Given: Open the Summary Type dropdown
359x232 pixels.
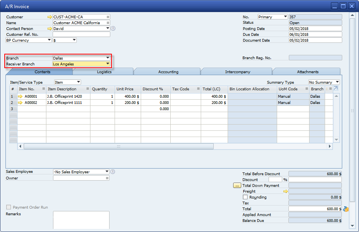Looking at the screenshot, I should [337, 83].
